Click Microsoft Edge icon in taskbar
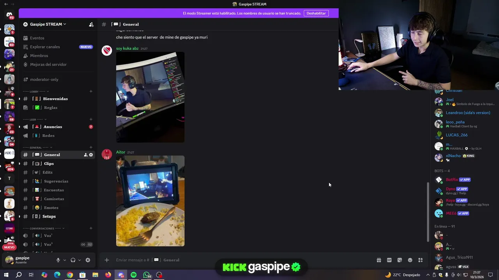The height and width of the screenshot is (280, 499). pyautogui.click(x=57, y=275)
